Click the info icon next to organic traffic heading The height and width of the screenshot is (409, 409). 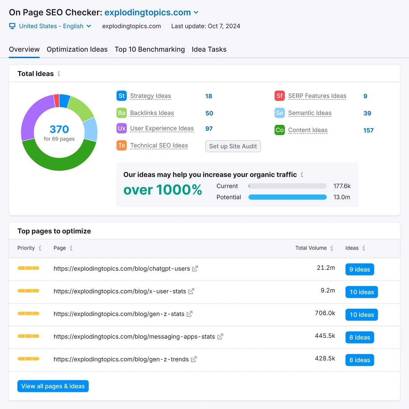[x=302, y=175]
